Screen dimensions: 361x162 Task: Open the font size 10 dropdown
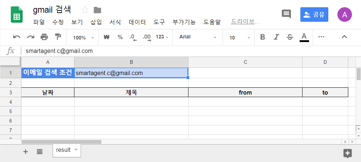tap(240, 38)
